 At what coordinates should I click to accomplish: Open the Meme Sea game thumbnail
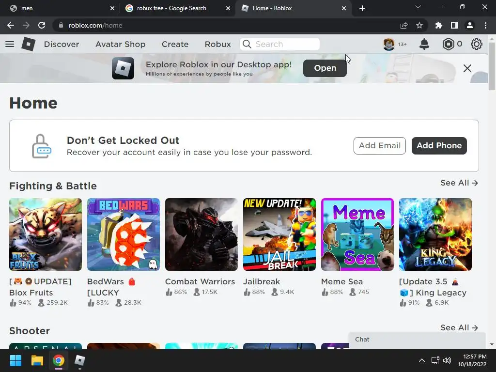[x=357, y=234]
